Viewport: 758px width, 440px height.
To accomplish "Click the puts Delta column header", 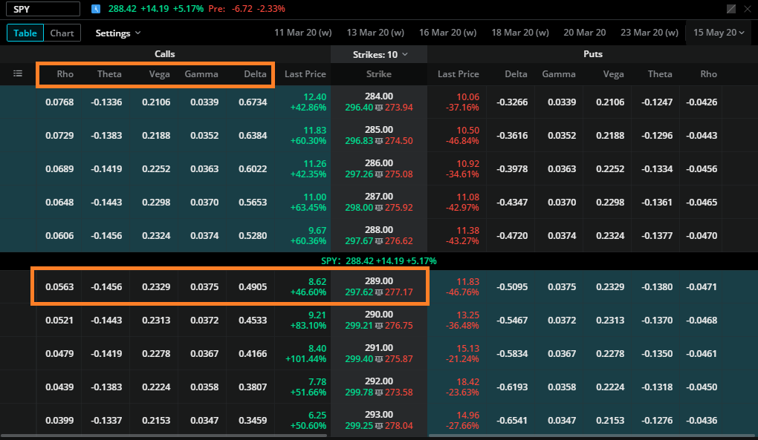I will pos(516,73).
